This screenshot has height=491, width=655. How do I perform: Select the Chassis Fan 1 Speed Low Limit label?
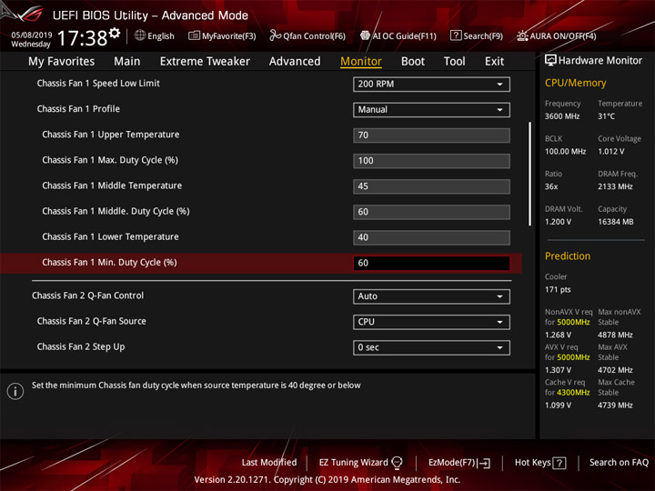tap(98, 84)
